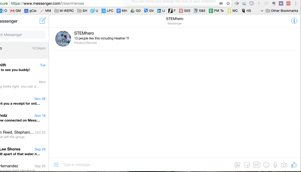The width and height of the screenshot is (301, 172).
Task: Click the red LastPass extension icon
Action: point(288,3)
